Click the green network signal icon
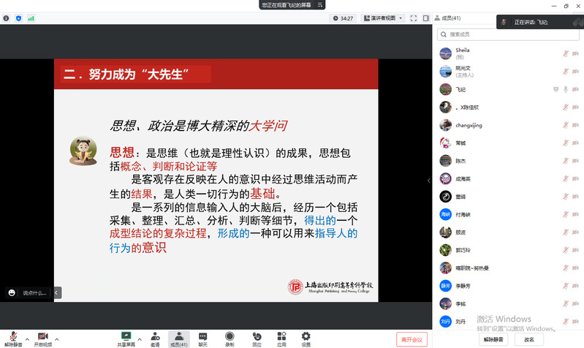 click(x=31, y=18)
